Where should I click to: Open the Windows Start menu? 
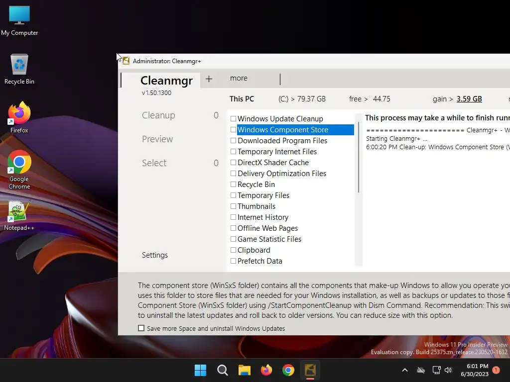tap(200, 370)
